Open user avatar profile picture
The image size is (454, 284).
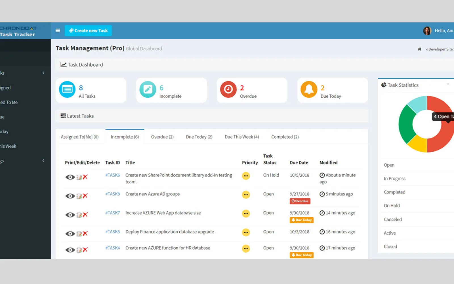(427, 31)
